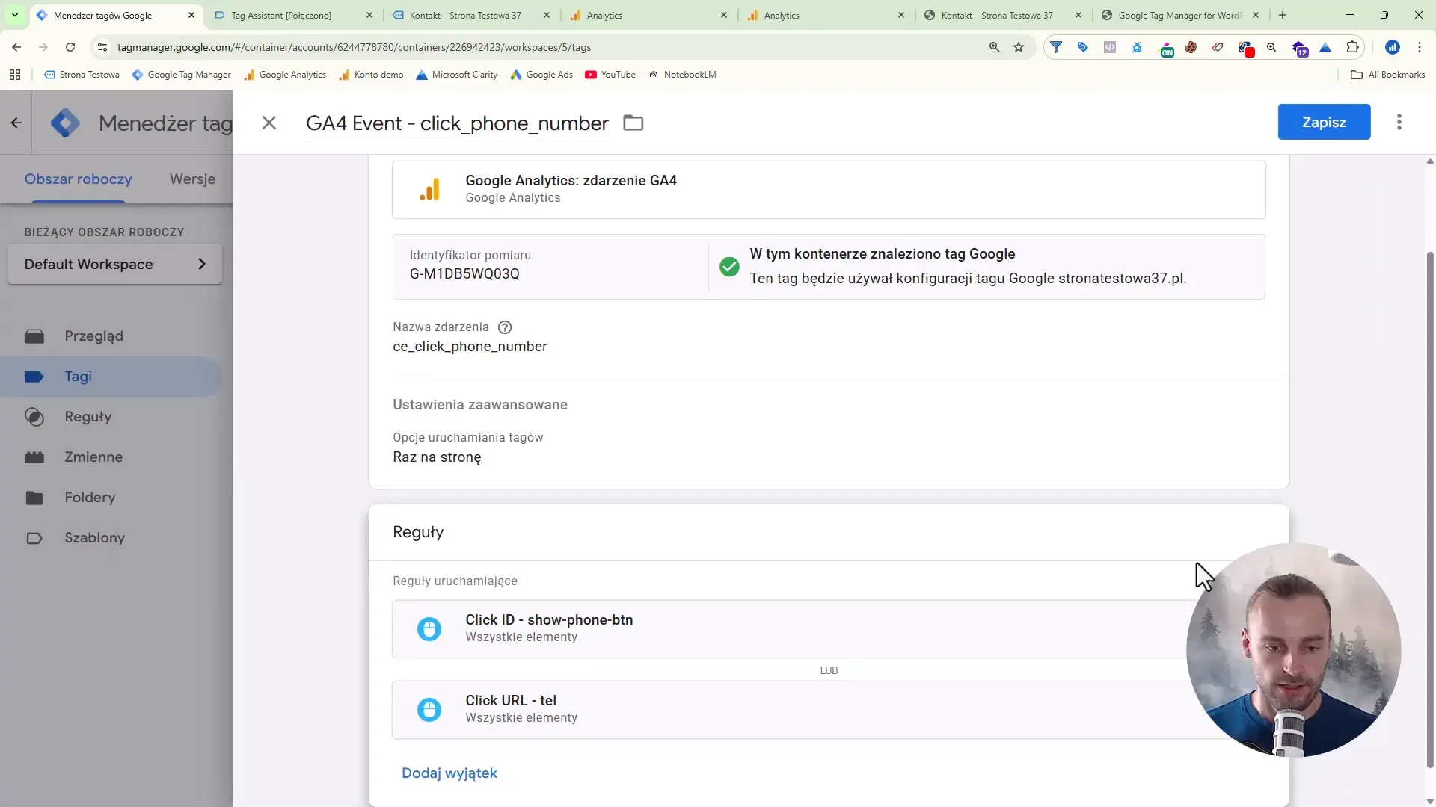Go back using the Tag Manager back arrow
1436x807 pixels.
click(x=16, y=123)
